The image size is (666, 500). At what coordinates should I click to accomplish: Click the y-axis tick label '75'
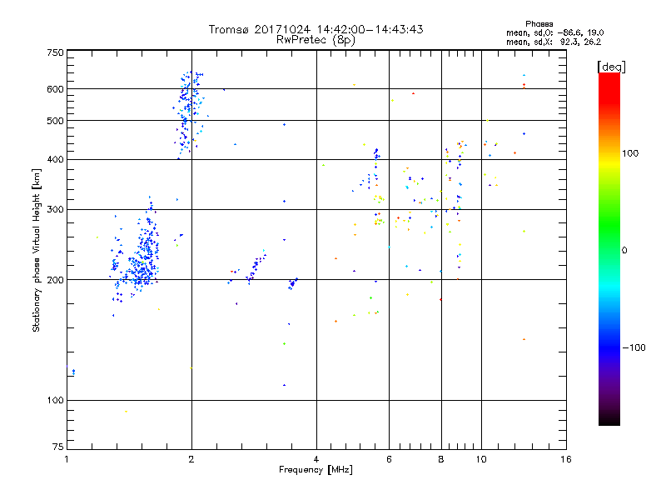click(x=58, y=447)
